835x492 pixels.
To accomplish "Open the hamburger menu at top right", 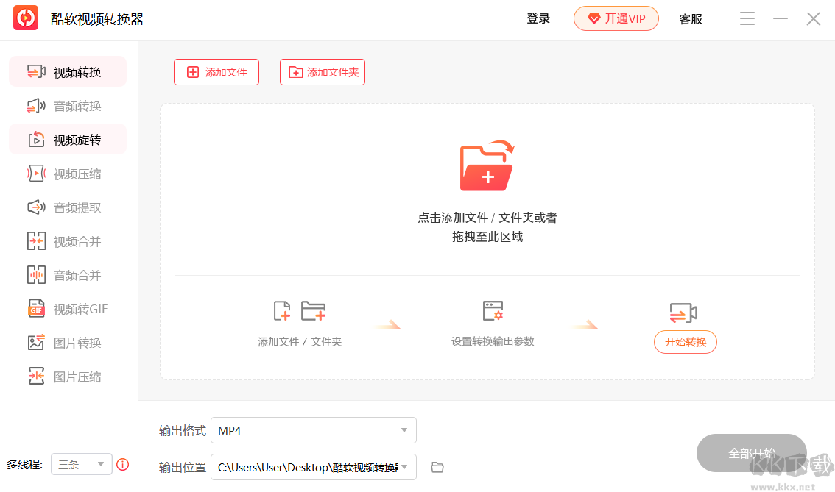I will (x=747, y=18).
